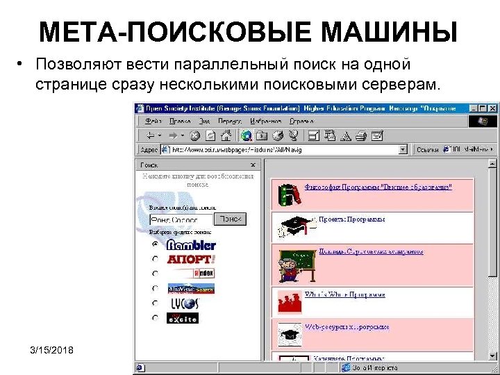Click the red people silhouette icon
The height and width of the screenshot is (375, 500).
tap(290, 302)
